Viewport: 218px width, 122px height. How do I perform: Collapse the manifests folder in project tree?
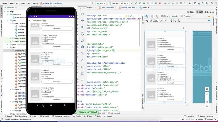click(8, 14)
